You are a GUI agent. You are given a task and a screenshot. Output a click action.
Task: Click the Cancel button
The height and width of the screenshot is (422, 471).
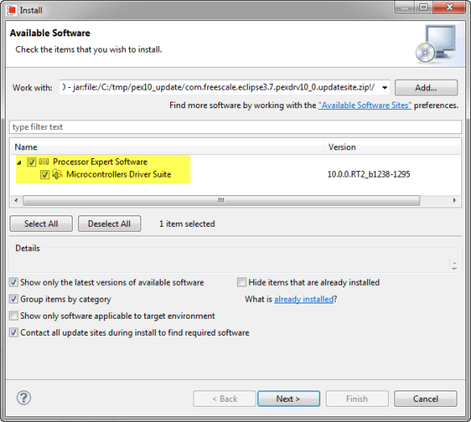tap(426, 399)
